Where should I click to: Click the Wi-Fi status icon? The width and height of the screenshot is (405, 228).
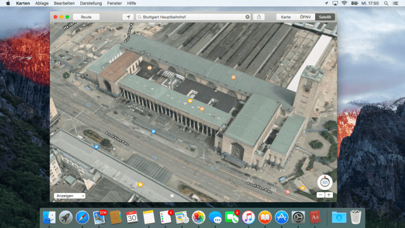click(x=344, y=3)
